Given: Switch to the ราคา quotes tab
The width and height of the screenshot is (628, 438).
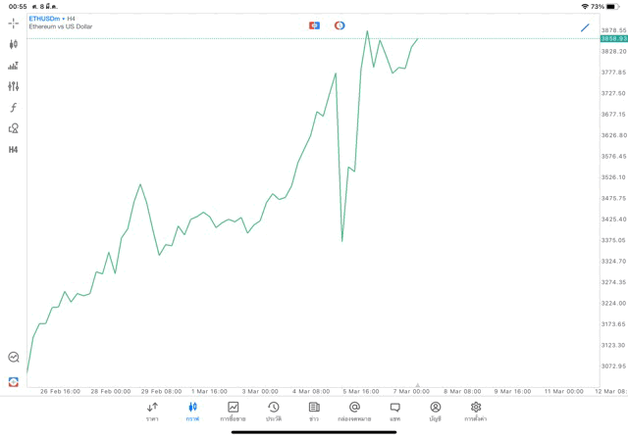Looking at the screenshot, I should click(152, 412).
